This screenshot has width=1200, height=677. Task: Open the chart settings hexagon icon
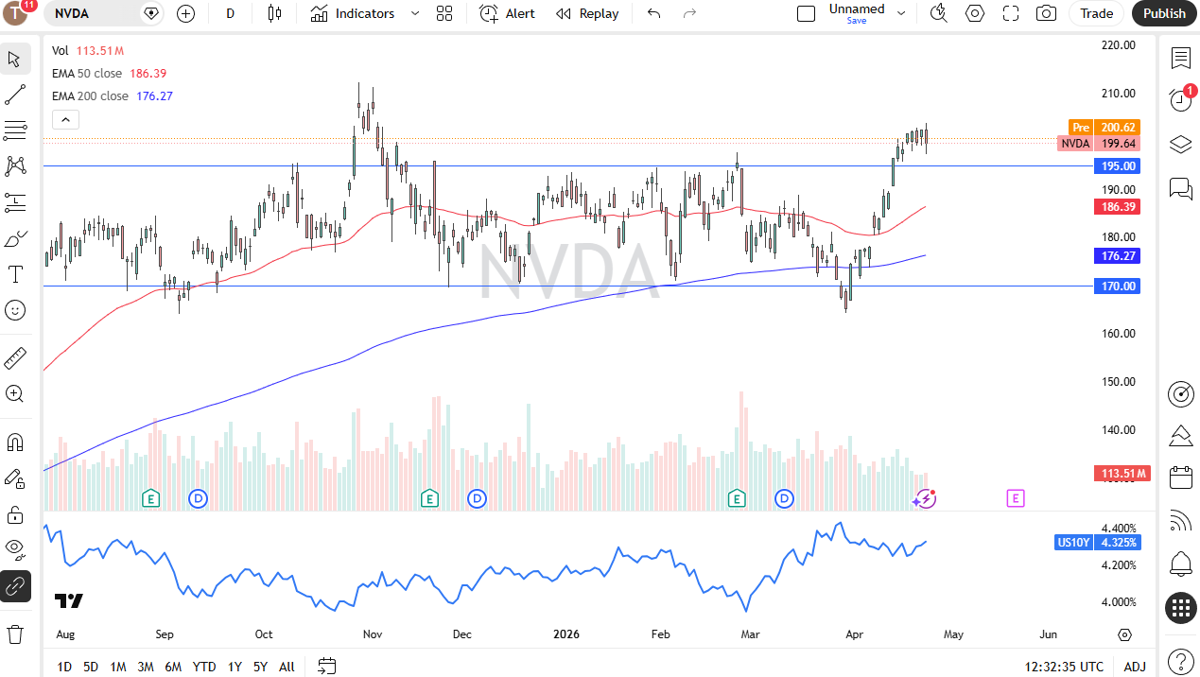[x=975, y=13]
